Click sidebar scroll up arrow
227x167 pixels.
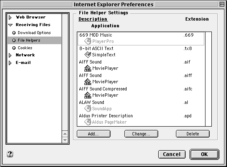65,134
